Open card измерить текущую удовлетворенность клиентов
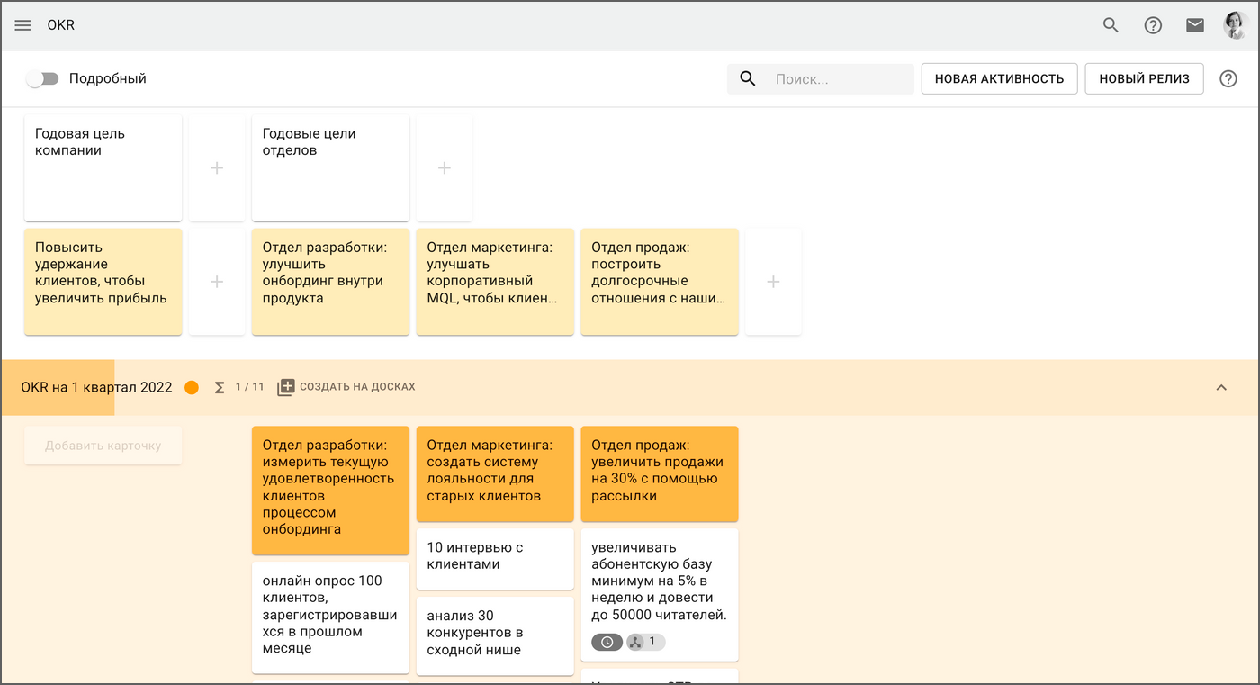1260x685 pixels. pos(330,491)
